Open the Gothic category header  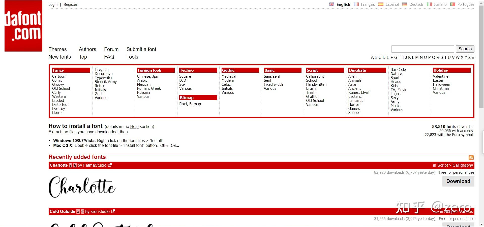click(240, 70)
